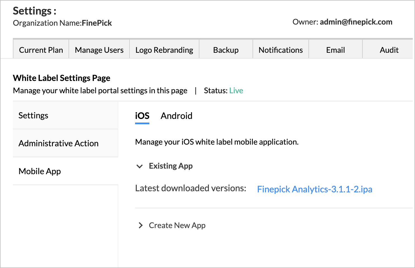
Task: Click the White Label Settings Page heading
Action: (x=62, y=78)
